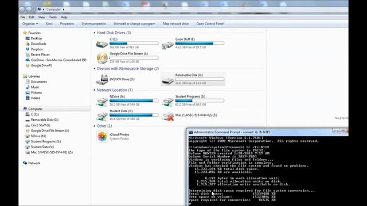The image size is (367, 206).
Task: Select the DVD RW Drive (D:) icon
Action: pyautogui.click(x=102, y=80)
